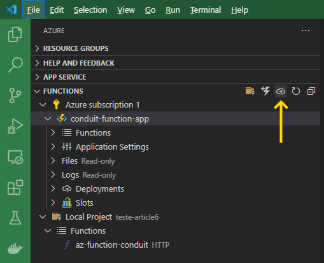Collapse the conduit-function-app node
Viewport: 324px width, 263px height.
click(48, 119)
